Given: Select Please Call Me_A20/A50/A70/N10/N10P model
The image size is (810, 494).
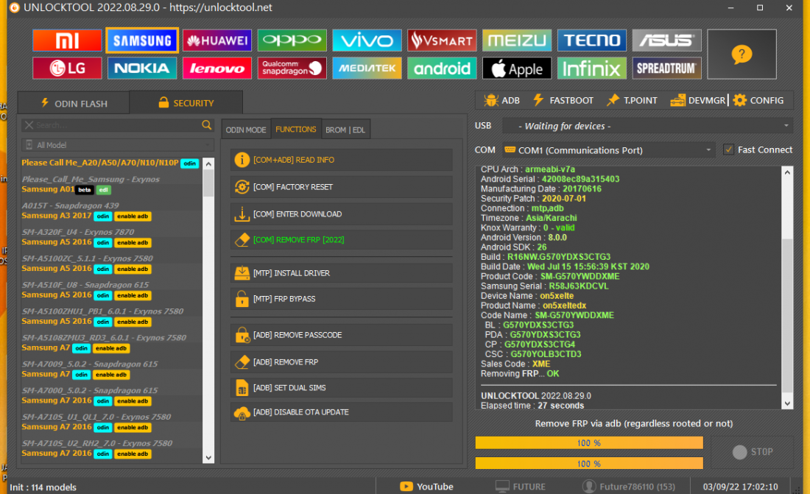Looking at the screenshot, I should [111, 163].
